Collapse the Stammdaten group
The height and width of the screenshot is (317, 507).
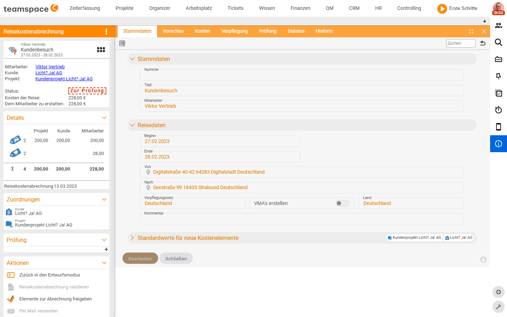[132, 59]
